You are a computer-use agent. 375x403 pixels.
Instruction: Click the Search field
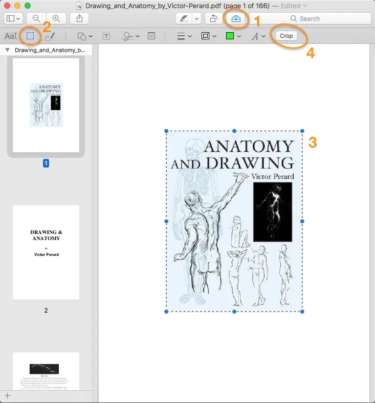click(322, 18)
